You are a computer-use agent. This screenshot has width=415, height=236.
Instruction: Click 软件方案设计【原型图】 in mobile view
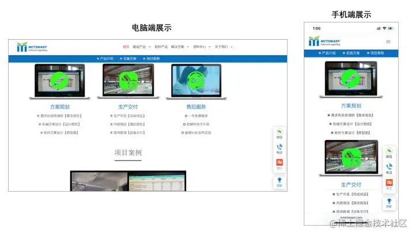pyautogui.click(x=350, y=132)
